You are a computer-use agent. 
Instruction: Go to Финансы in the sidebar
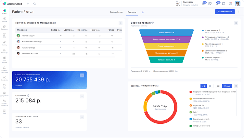pos(4,78)
